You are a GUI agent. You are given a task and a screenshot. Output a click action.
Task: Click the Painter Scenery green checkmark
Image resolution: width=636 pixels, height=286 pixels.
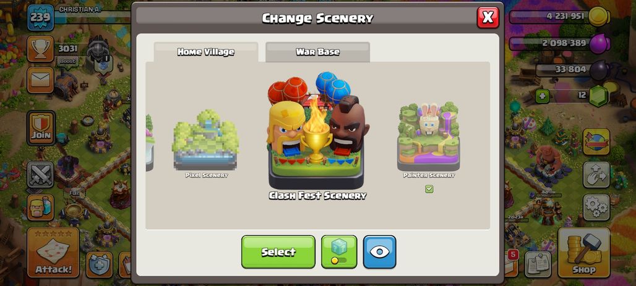pyautogui.click(x=429, y=189)
